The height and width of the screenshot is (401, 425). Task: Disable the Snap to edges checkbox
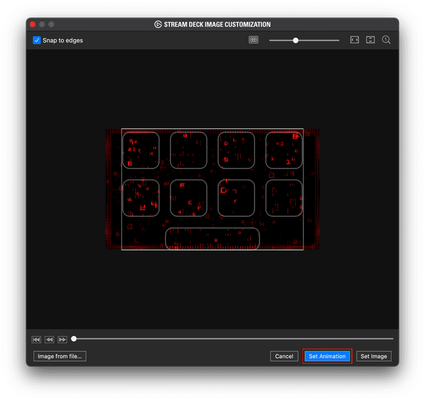pos(37,40)
